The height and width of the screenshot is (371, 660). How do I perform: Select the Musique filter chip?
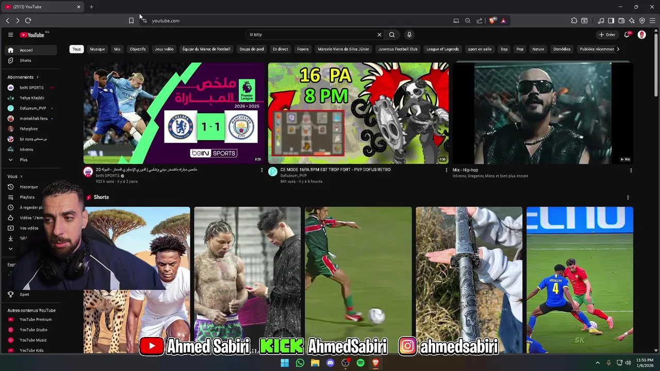click(97, 49)
